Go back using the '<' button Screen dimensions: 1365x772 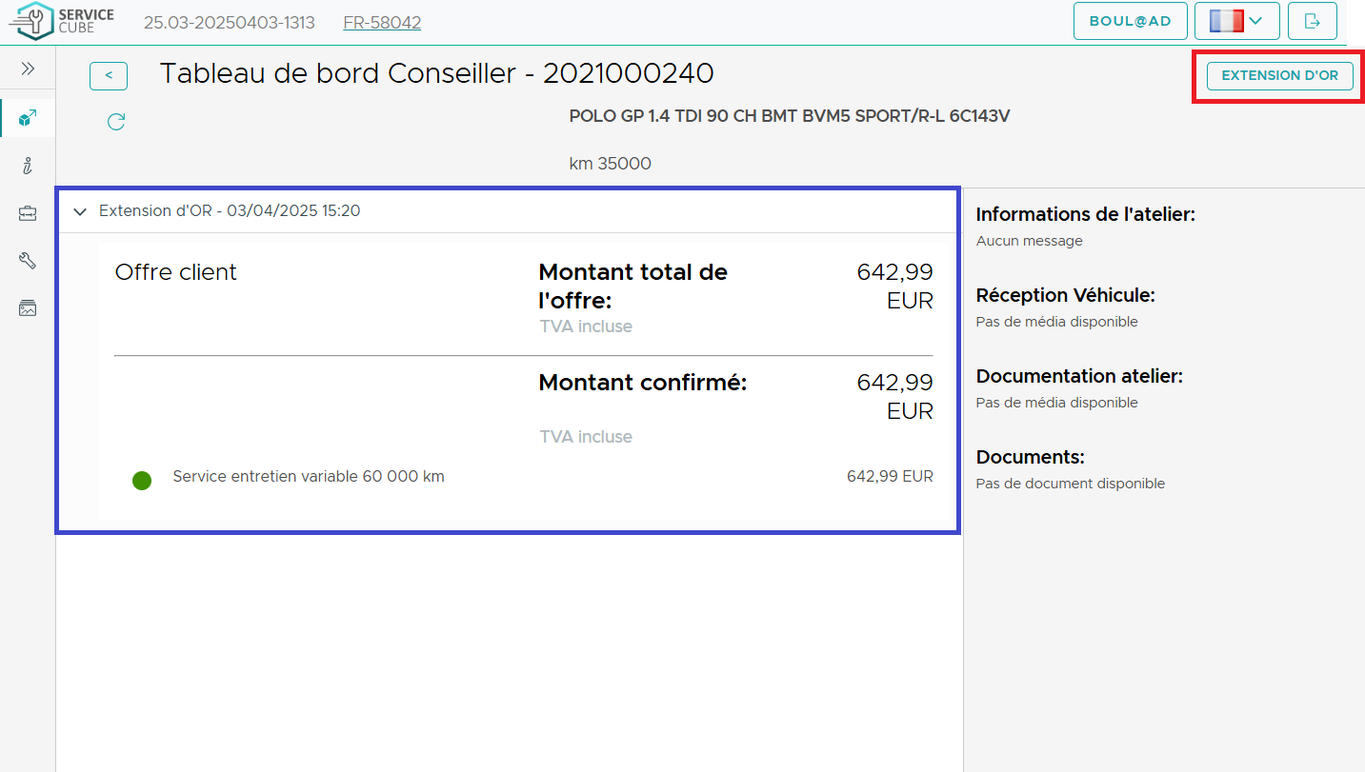[109, 75]
